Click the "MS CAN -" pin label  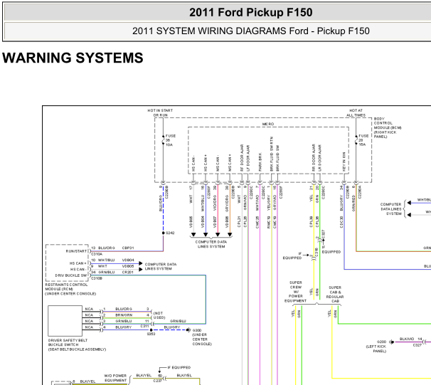pyautogui.click(x=218, y=164)
